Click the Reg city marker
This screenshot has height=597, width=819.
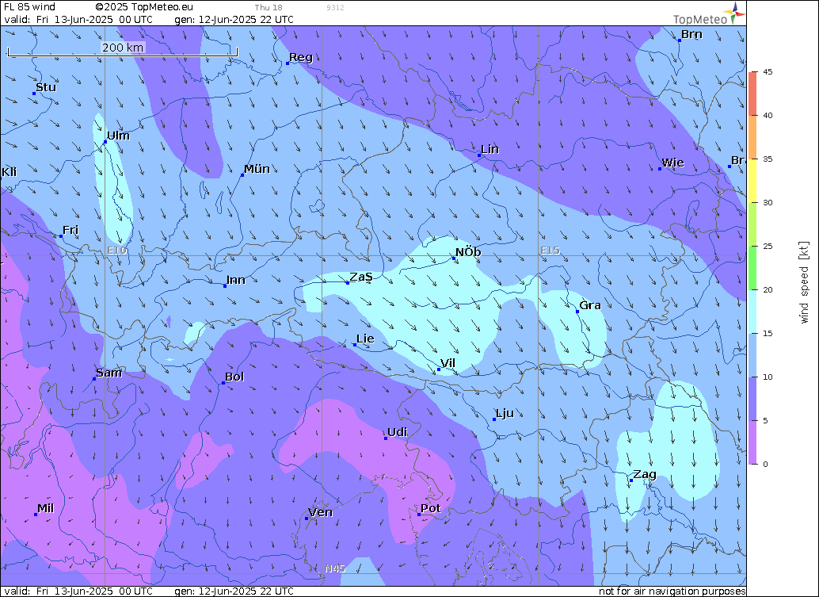[x=288, y=63]
